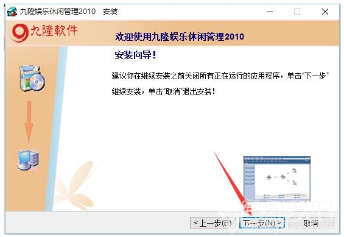Click the disabled maximize window button
This screenshot has height=237, width=344.
[x=297, y=12]
